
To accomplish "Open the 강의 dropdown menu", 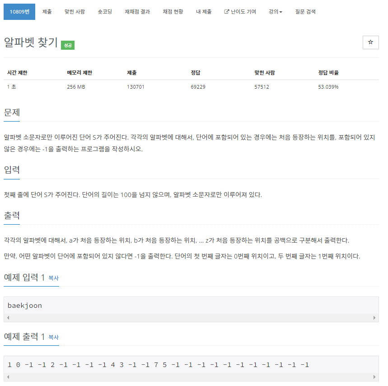I will point(276,12).
